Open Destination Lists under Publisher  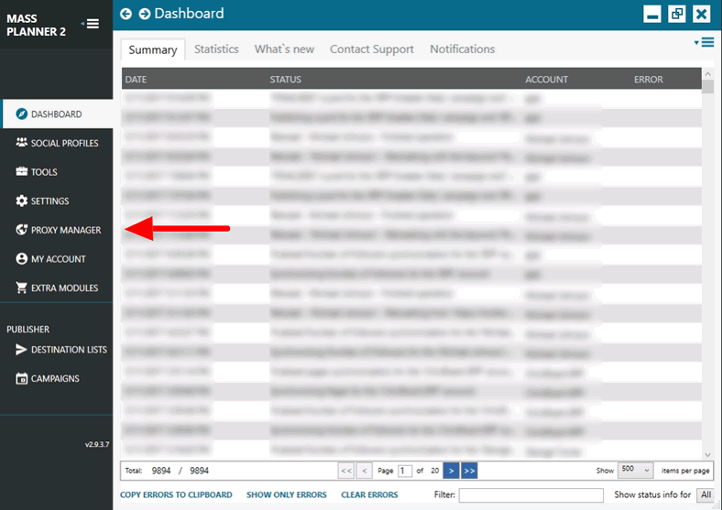click(57, 350)
